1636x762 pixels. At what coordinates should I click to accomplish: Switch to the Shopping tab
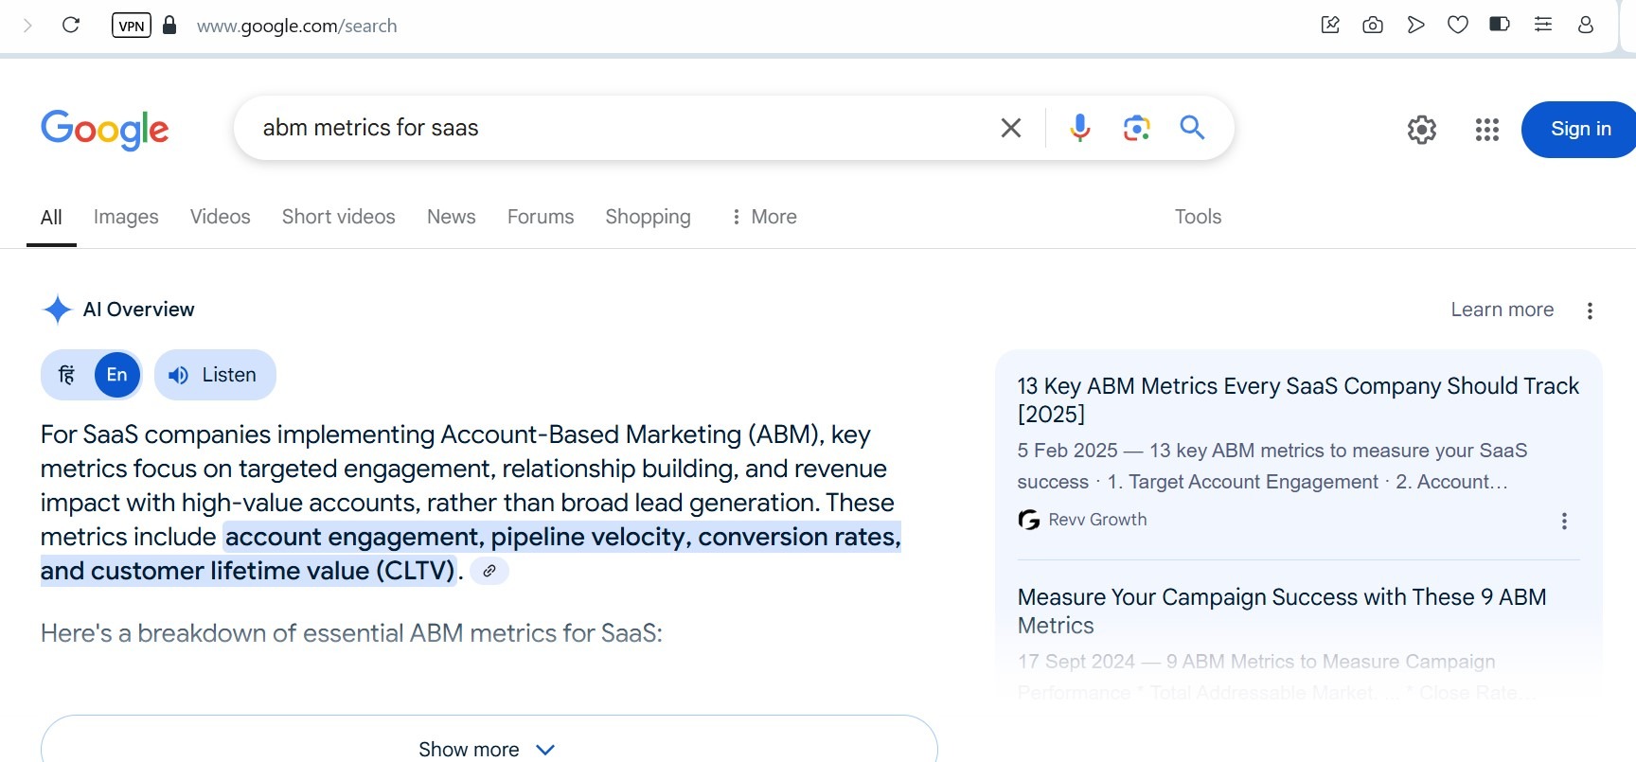649,217
